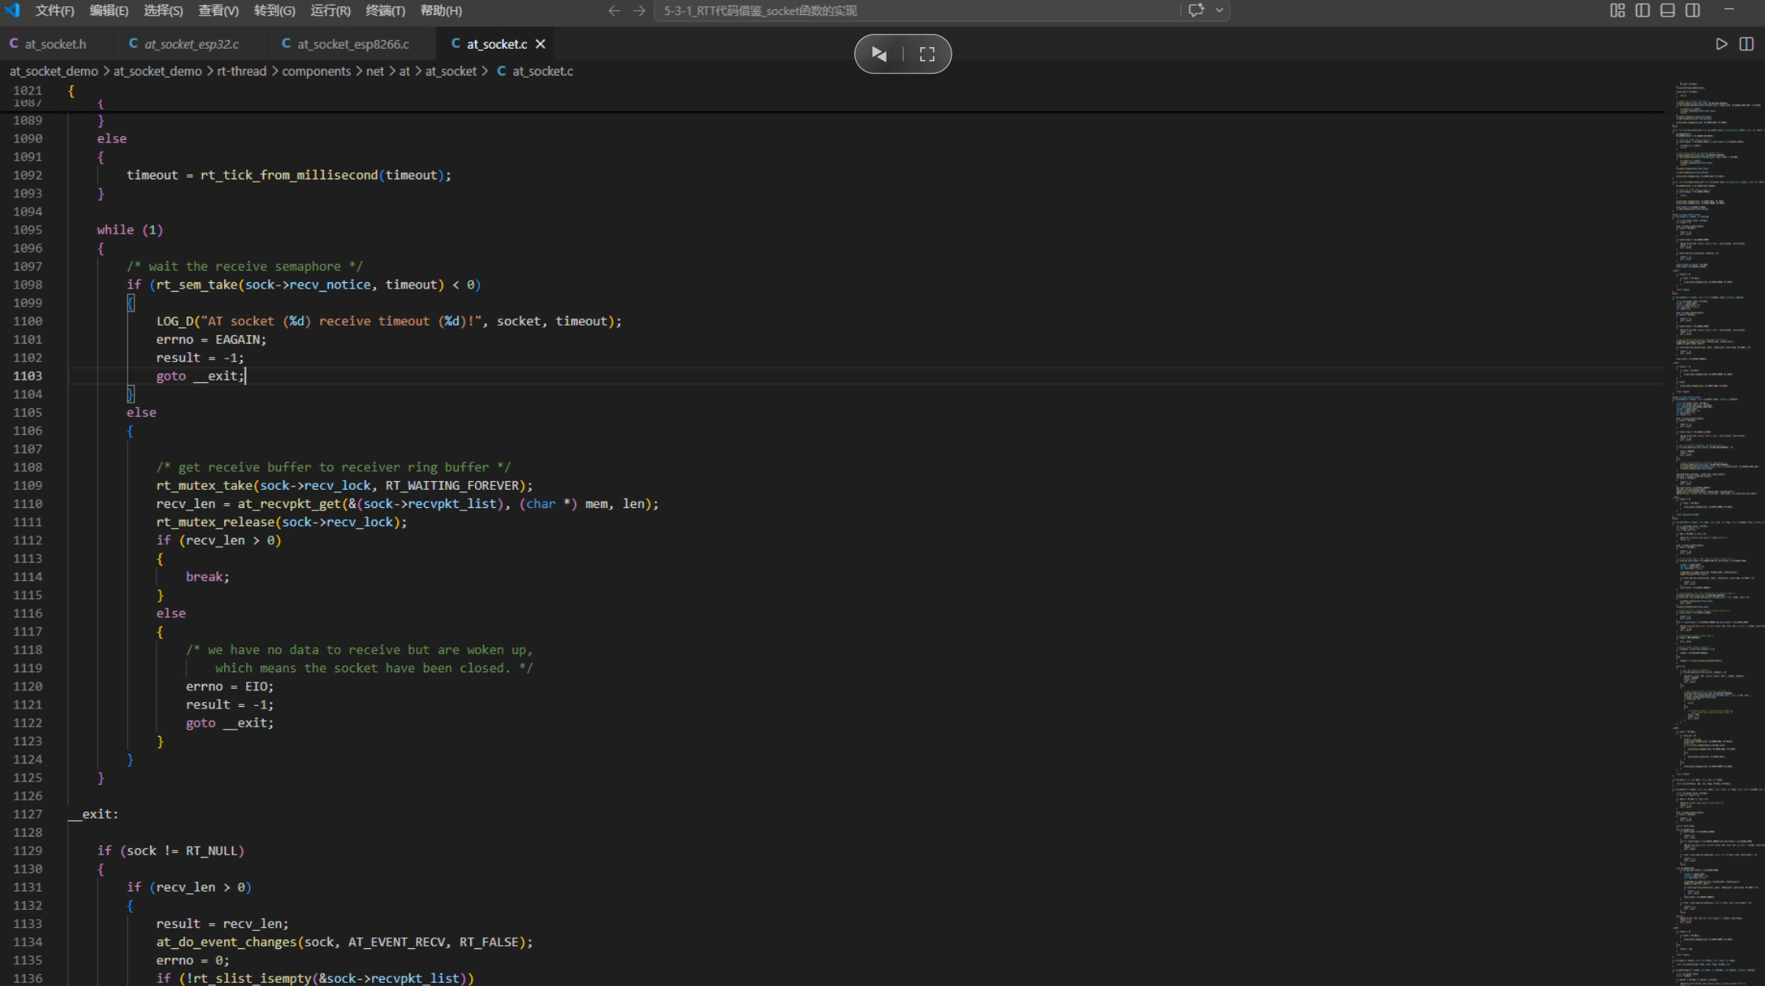This screenshot has height=986, width=1765.
Task: Open the at_socket.h tab
Action: [x=55, y=44]
